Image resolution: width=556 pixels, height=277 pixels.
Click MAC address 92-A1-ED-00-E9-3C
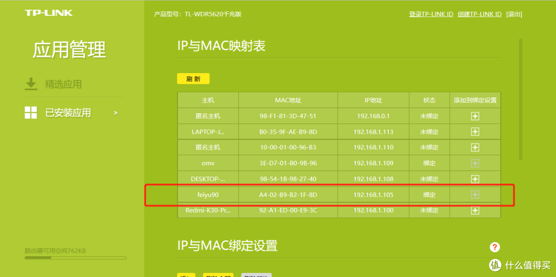[x=288, y=210]
